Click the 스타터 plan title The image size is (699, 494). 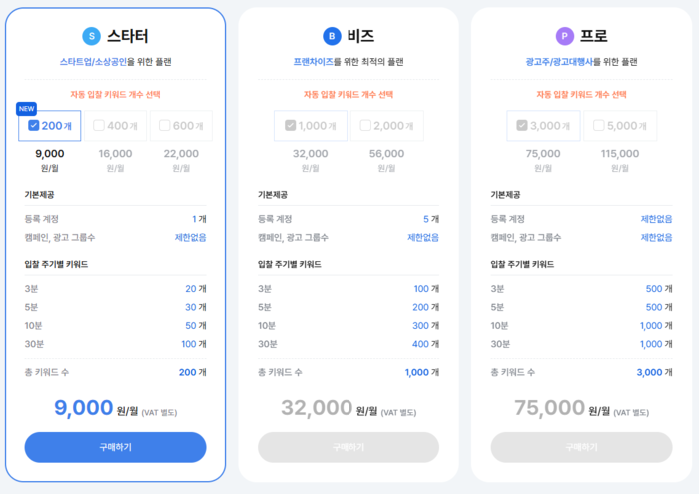point(128,36)
